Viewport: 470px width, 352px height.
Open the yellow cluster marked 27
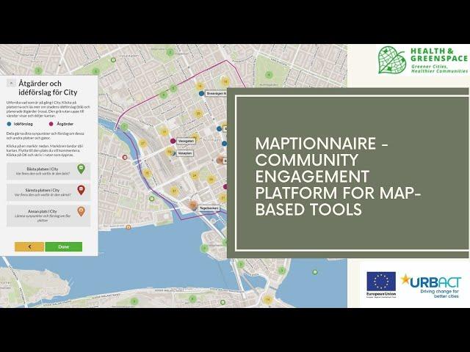pyautogui.click(x=143, y=144)
